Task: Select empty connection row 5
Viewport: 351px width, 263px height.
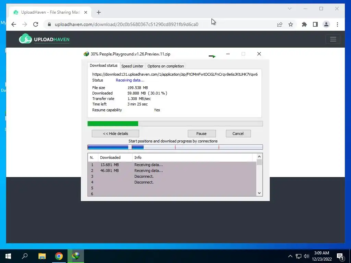Action: [172, 188]
